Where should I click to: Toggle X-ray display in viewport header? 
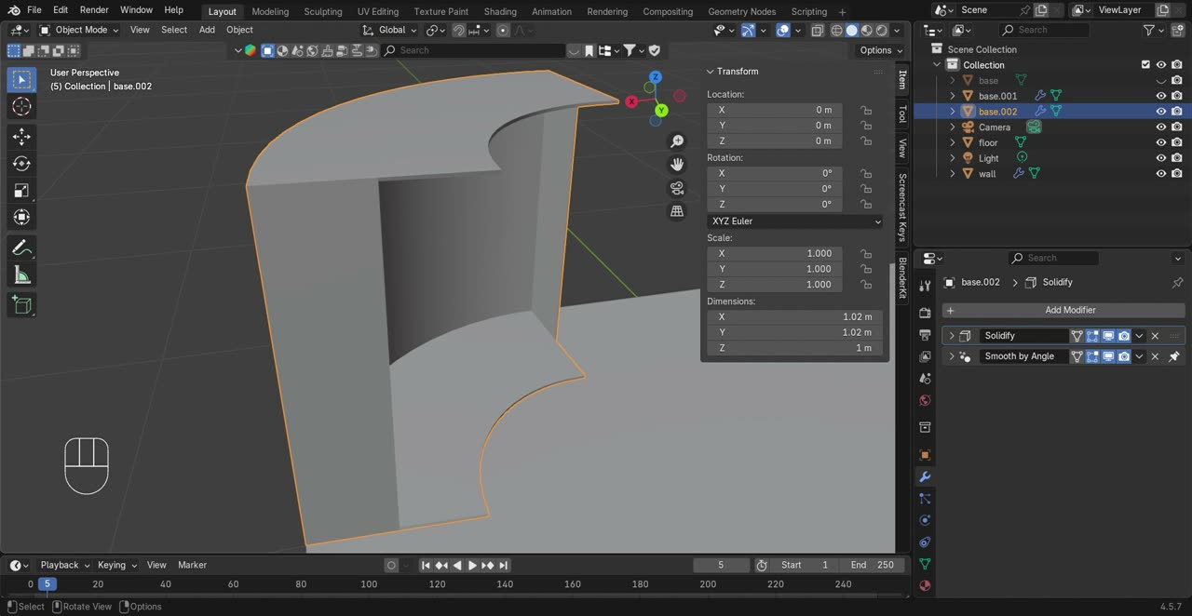pyautogui.click(x=817, y=30)
